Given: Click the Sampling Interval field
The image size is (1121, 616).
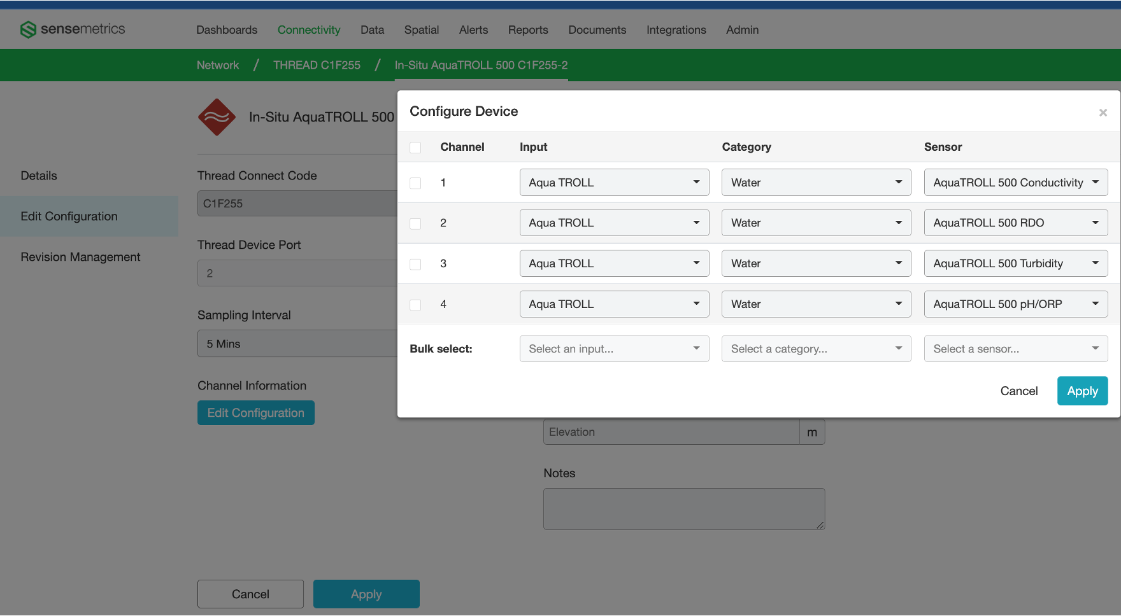Looking at the screenshot, I should pos(297,344).
